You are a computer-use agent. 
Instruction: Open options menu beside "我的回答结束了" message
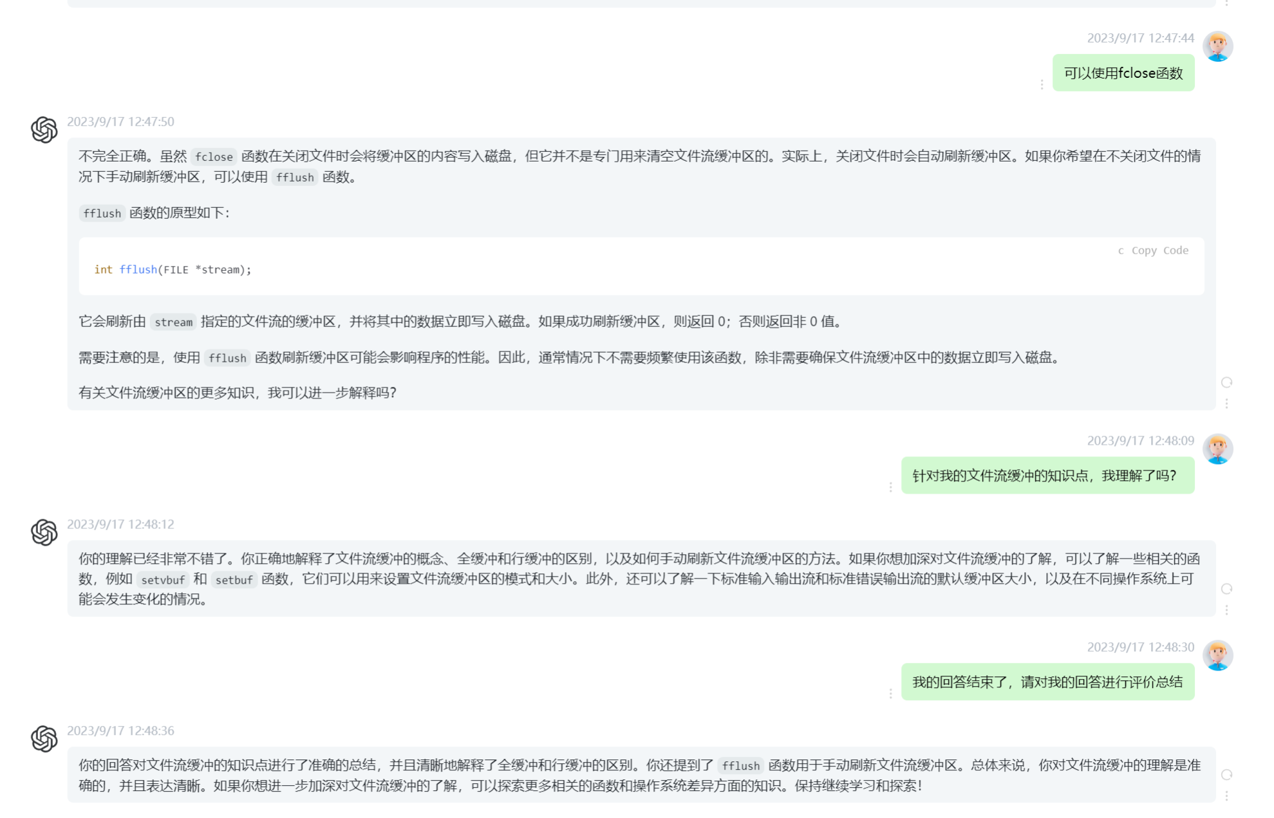[x=890, y=693]
